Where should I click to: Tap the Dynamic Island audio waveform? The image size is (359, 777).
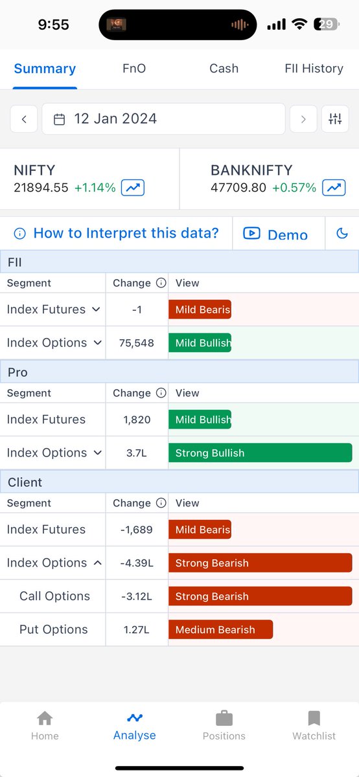(240, 25)
